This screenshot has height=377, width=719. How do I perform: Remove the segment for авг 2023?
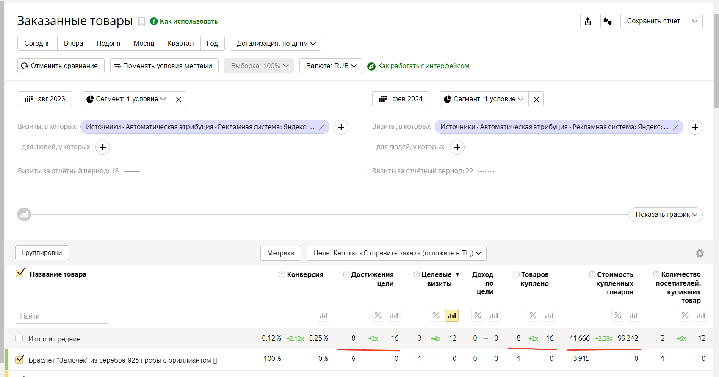point(179,99)
